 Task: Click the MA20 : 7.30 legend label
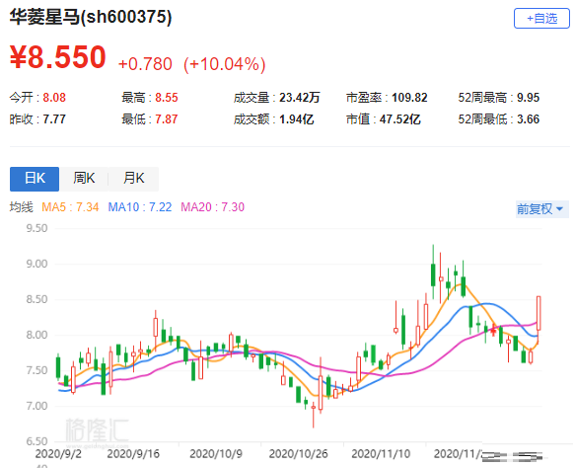tap(212, 207)
